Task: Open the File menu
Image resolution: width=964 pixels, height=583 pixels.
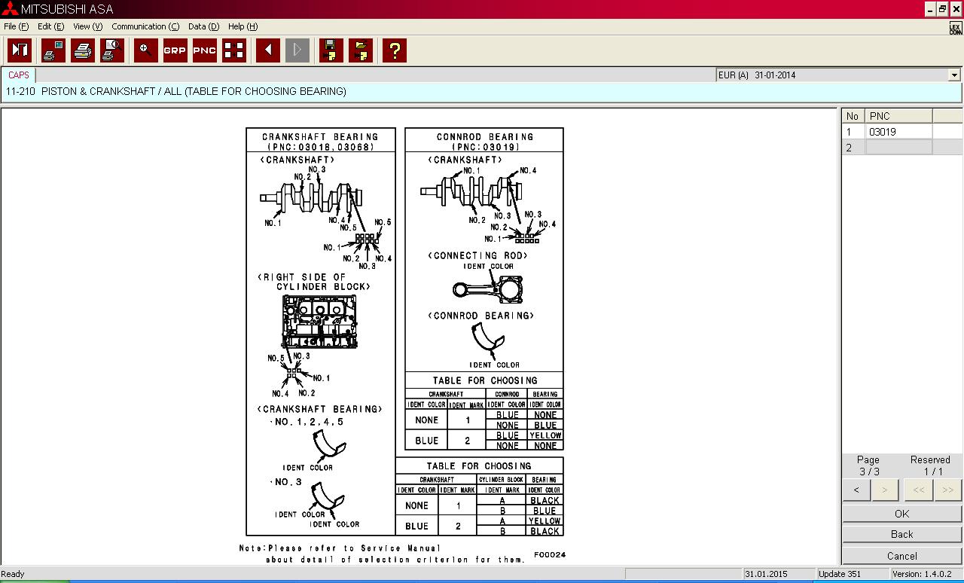Action: pos(15,26)
